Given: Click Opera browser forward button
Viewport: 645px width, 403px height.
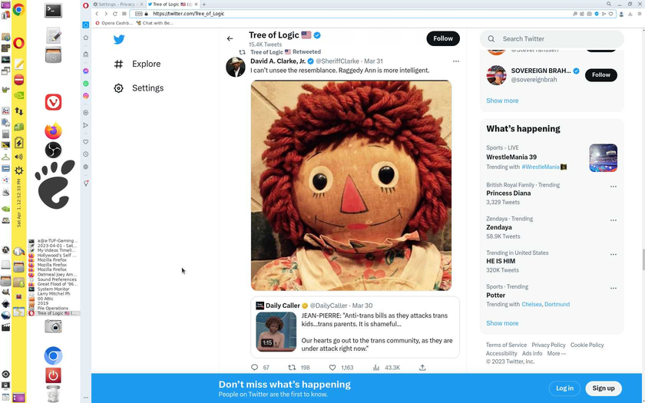Looking at the screenshot, I should coord(106,14).
